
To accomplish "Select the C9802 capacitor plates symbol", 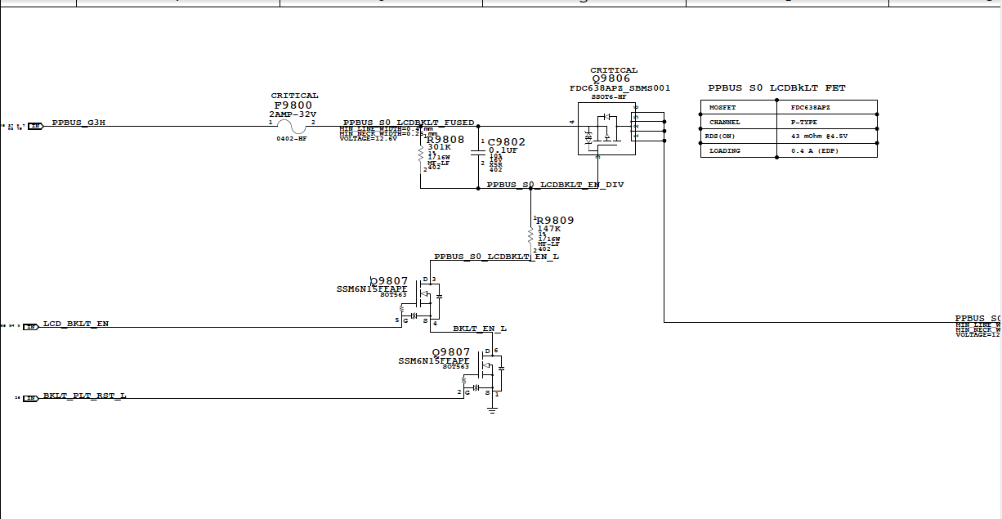I will (x=479, y=154).
